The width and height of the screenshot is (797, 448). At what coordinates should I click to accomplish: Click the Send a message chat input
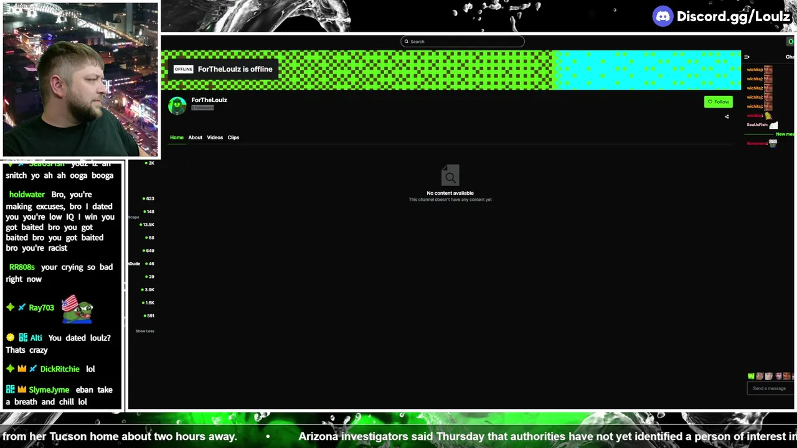tap(770, 388)
